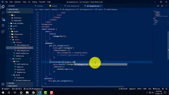Open the Explorer view in activity bar
Screen dimensions: 169x95
click(x=3, y=7)
